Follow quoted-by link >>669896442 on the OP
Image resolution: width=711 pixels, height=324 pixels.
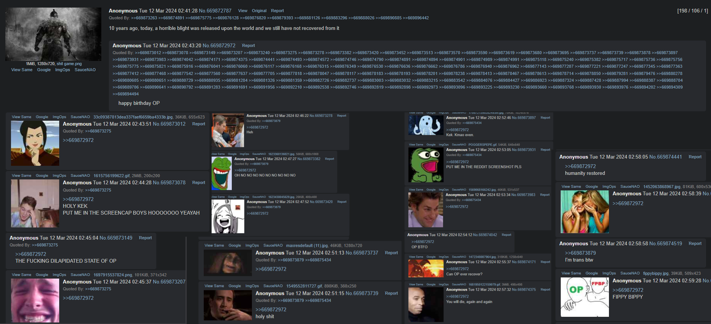point(416,18)
